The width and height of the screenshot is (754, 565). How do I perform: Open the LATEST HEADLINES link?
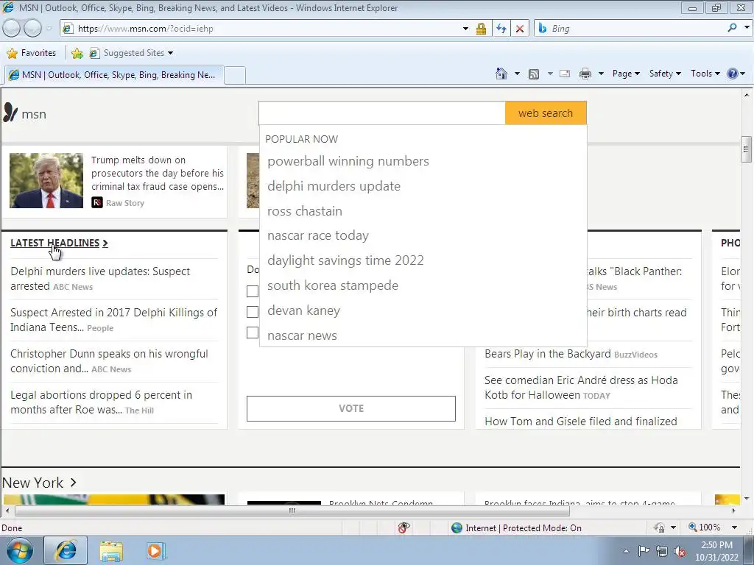pyautogui.click(x=59, y=243)
